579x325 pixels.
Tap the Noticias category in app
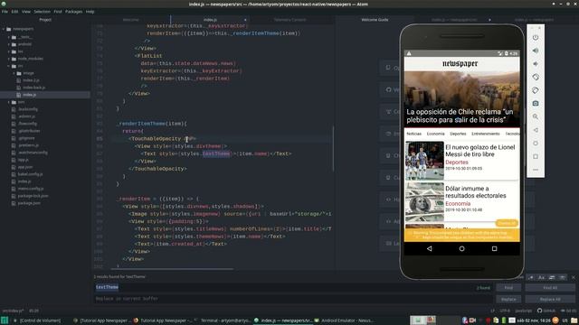click(414, 134)
